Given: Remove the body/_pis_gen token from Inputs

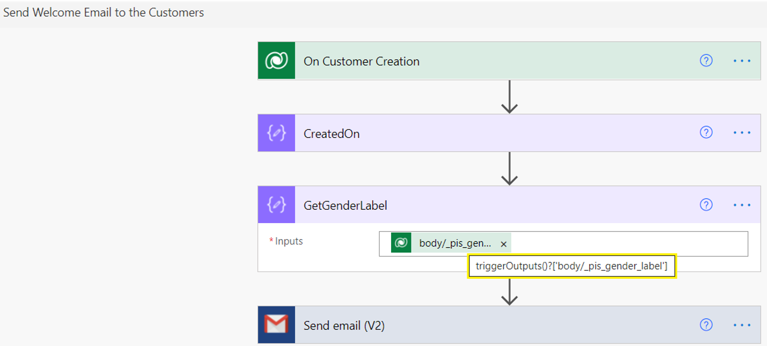Looking at the screenshot, I should point(503,244).
